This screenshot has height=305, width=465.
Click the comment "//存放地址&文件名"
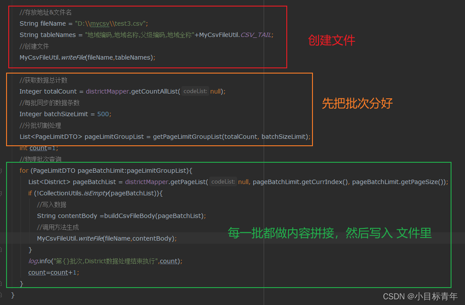(45, 13)
